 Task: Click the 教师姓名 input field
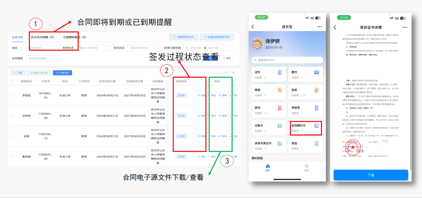pos(94,48)
